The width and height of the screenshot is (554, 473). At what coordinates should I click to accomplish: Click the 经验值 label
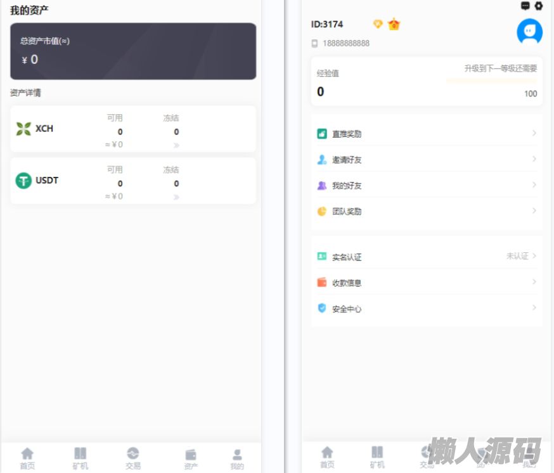coord(328,73)
